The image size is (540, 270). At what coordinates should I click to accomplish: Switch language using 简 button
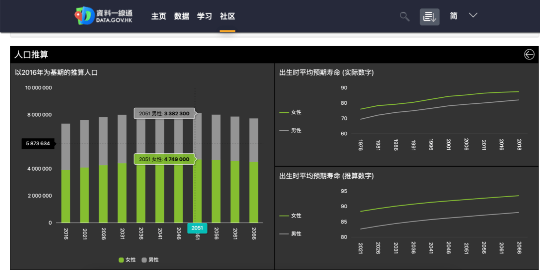coord(453,16)
